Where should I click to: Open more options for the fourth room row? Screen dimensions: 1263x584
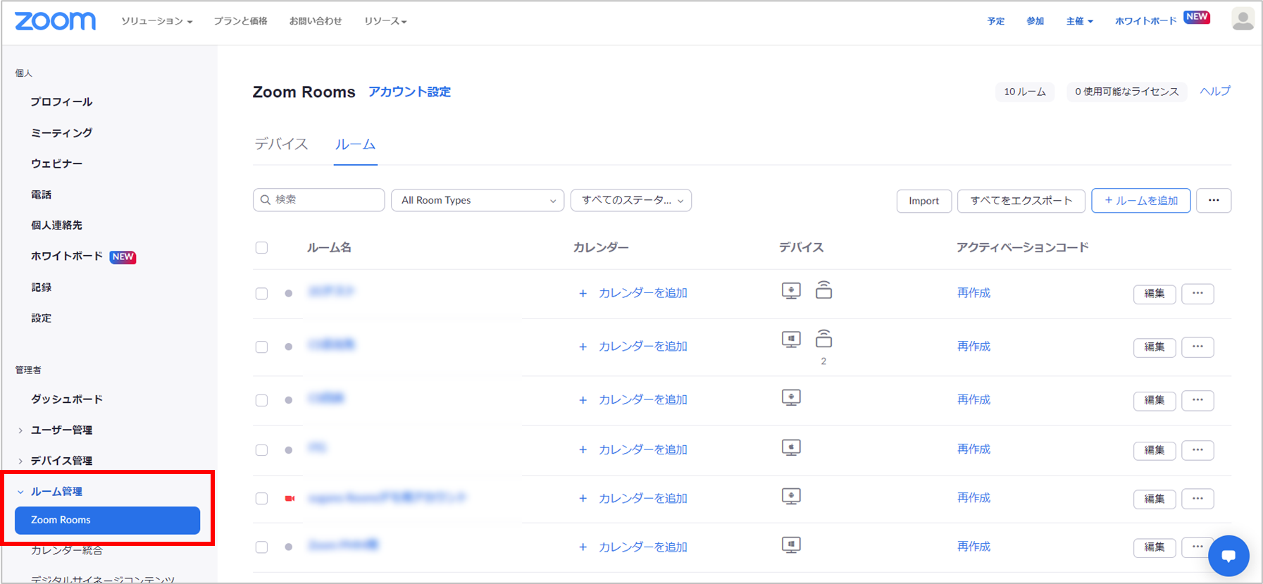coord(1197,449)
